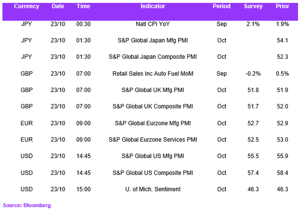Click the 51.7 survey value

tap(253, 106)
